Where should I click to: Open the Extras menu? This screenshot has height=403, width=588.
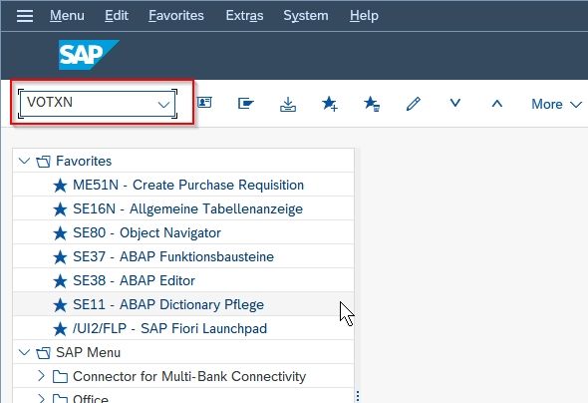[244, 16]
